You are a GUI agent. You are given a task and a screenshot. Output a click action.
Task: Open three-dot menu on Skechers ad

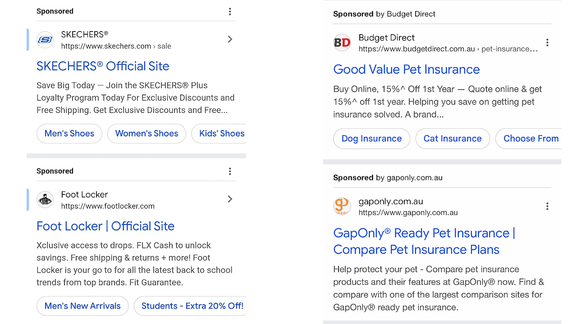(x=230, y=12)
